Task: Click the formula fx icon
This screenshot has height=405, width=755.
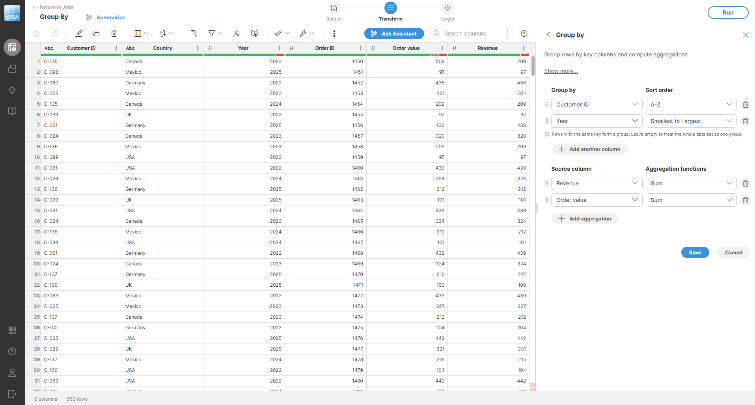Action: point(236,34)
